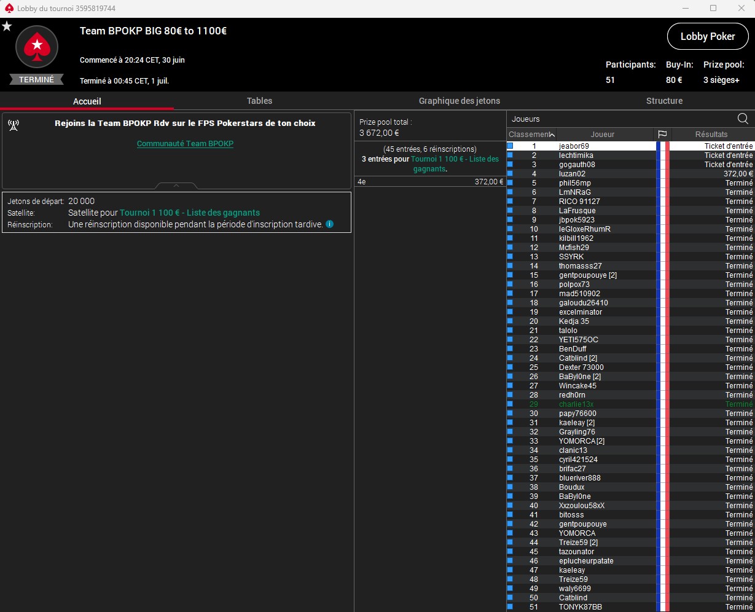Switch to the Tables tab

pyautogui.click(x=259, y=101)
